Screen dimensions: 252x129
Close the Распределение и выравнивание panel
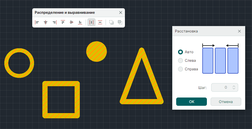point(120,13)
